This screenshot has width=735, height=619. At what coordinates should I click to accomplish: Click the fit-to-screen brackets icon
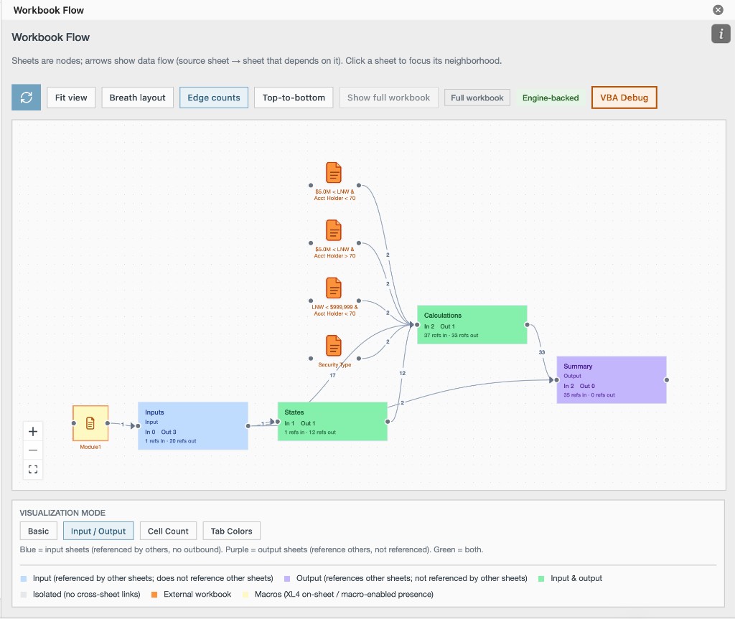pos(33,469)
